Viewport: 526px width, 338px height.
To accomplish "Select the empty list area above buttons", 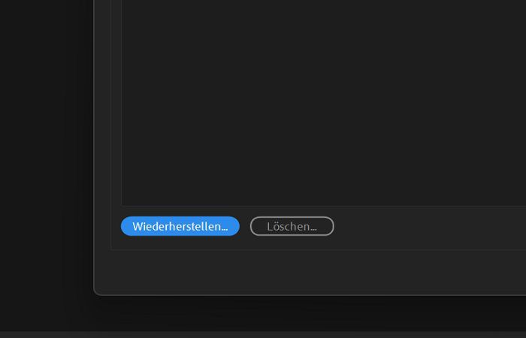I will [x=324, y=102].
